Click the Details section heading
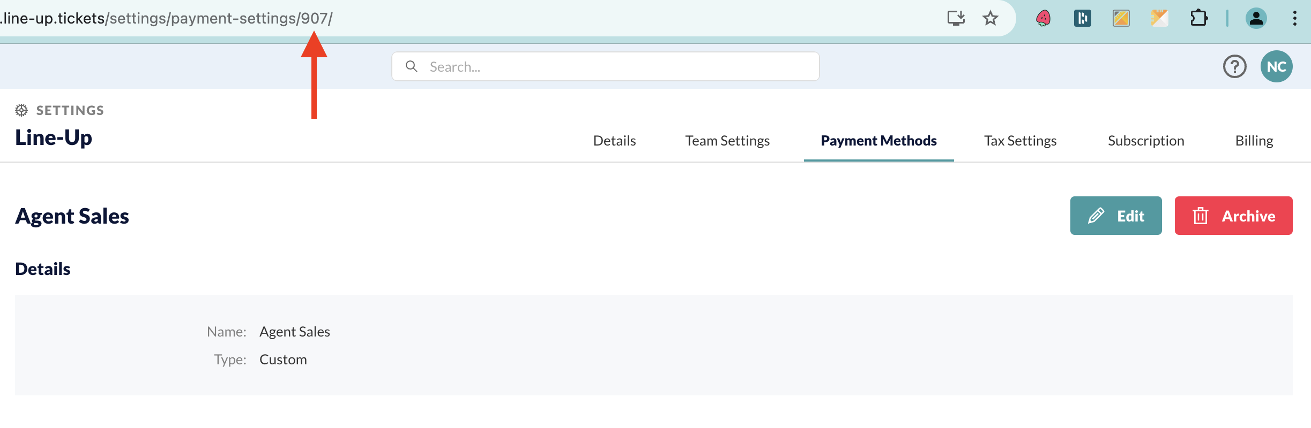The image size is (1311, 428). point(43,269)
